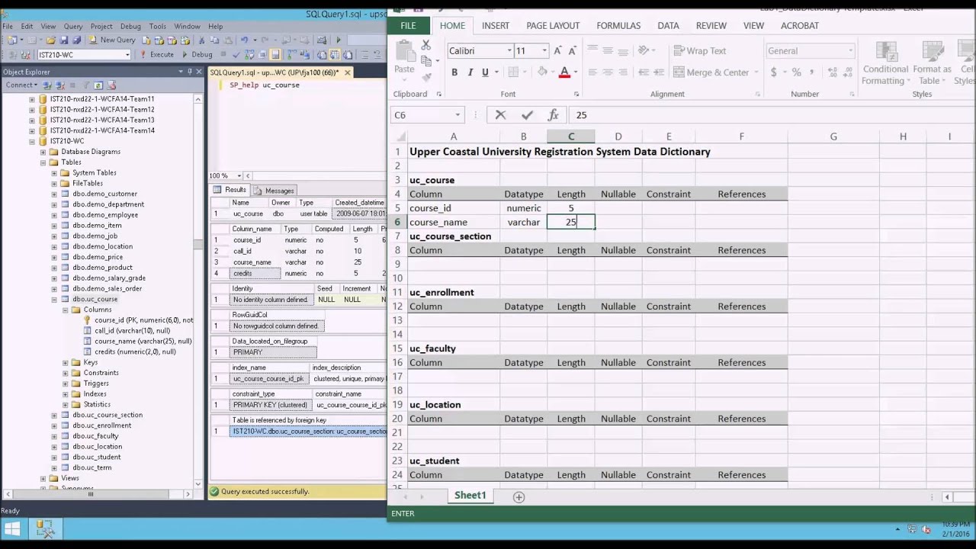The image size is (976, 549).
Task: Click the red Font Color icon
Action: (564, 72)
